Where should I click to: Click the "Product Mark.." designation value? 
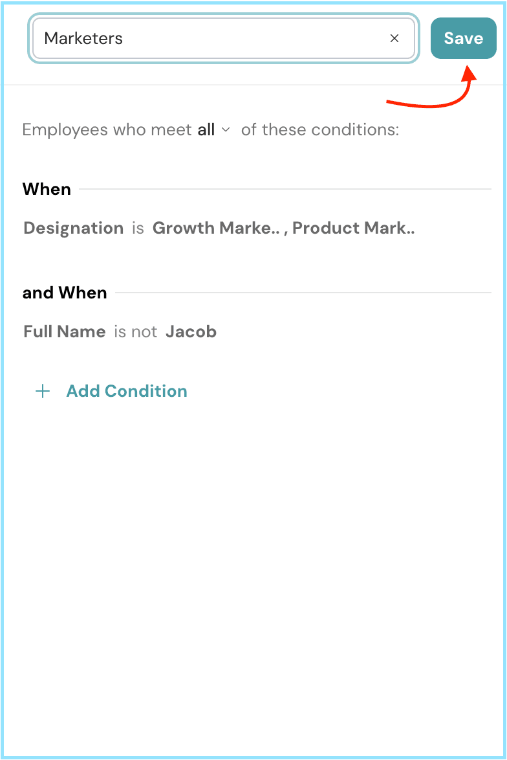354,228
